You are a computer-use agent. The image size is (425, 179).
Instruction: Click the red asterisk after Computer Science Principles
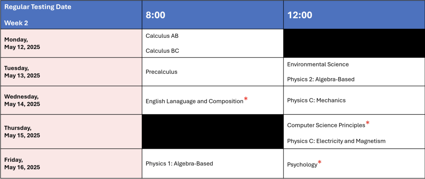(x=368, y=123)
